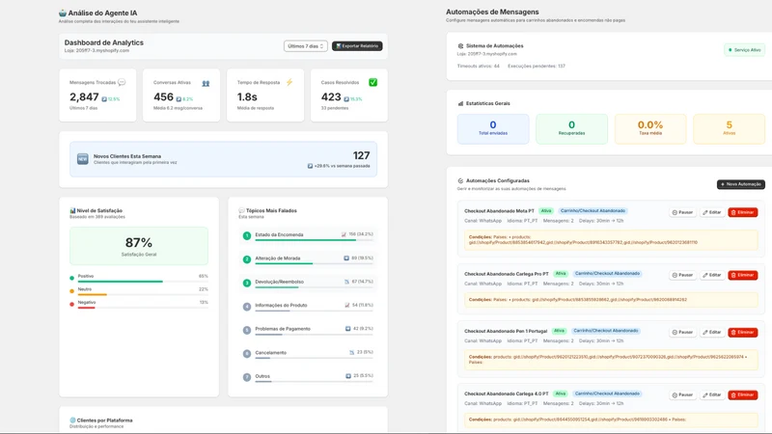Click the trend icon on Cancelamento row

coord(351,352)
